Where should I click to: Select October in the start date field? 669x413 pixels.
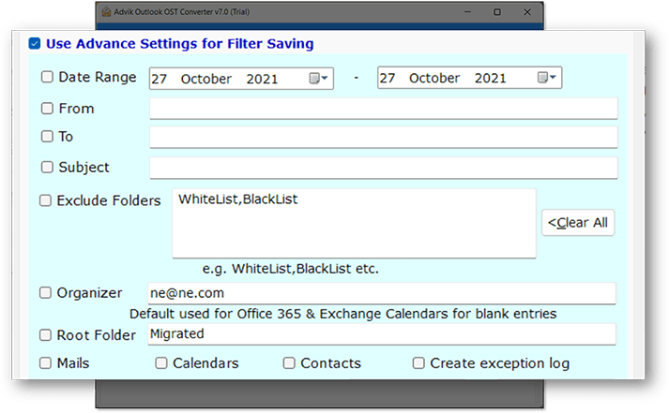[x=206, y=79]
